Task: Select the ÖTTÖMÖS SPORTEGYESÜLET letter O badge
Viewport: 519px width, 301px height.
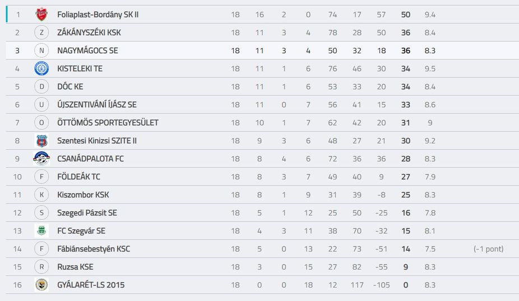Action: pyautogui.click(x=41, y=123)
